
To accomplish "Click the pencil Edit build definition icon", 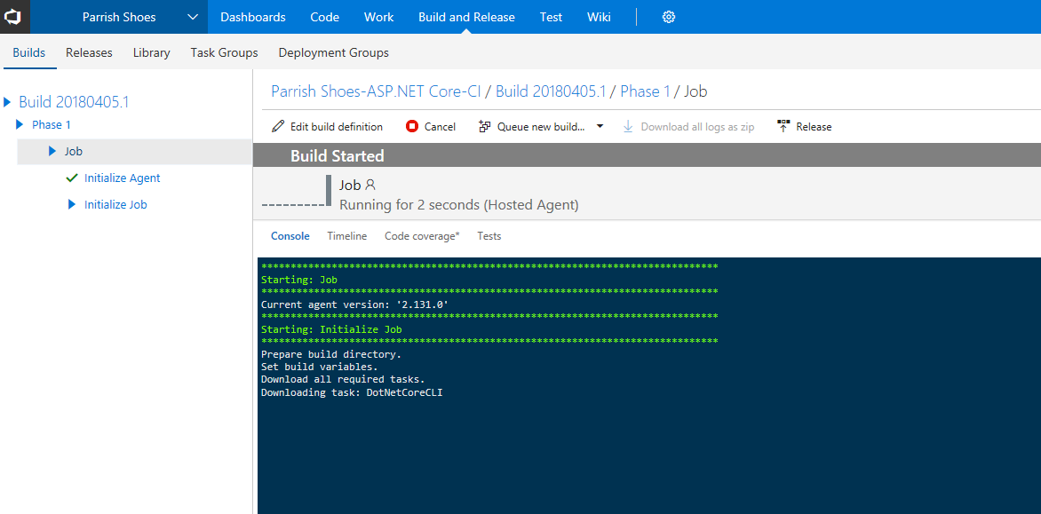I will pyautogui.click(x=278, y=127).
